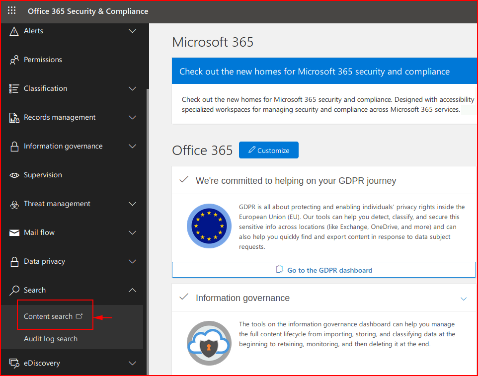Screen dimensions: 478x376
Task: Open Audit log search
Action: pos(51,339)
